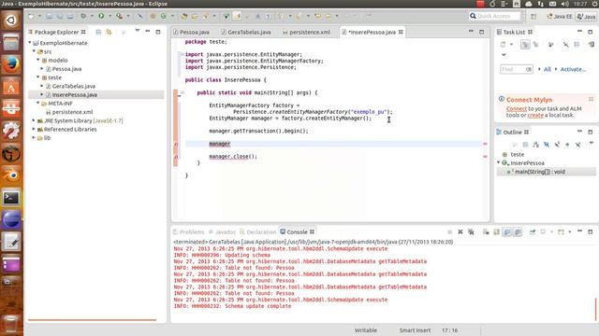Select META-INF folder in Package Explorer
The image size is (599, 336).
click(x=60, y=104)
